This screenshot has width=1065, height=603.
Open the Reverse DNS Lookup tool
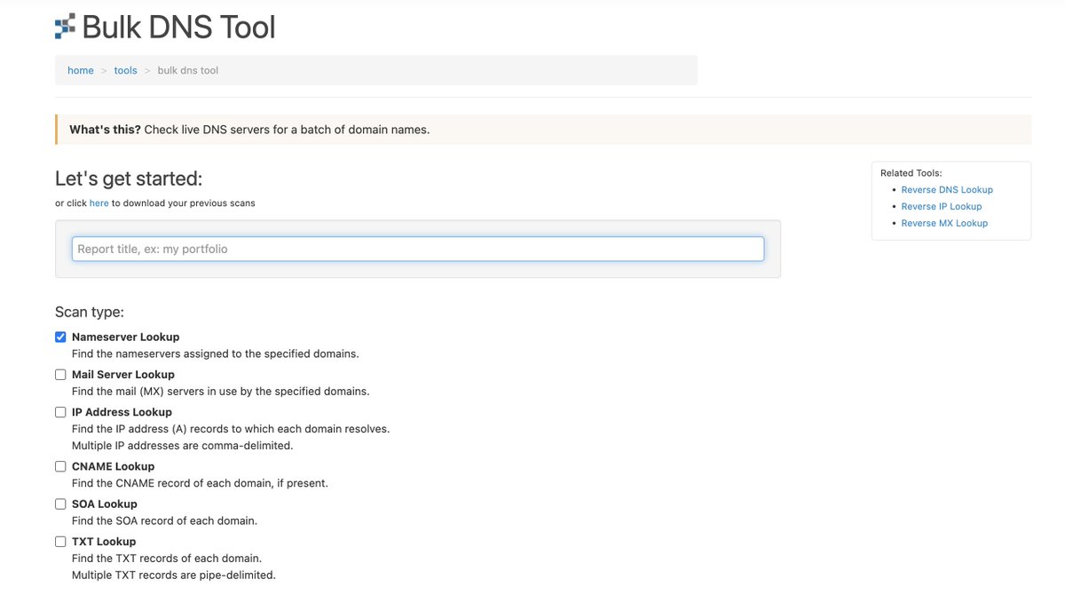[947, 190]
